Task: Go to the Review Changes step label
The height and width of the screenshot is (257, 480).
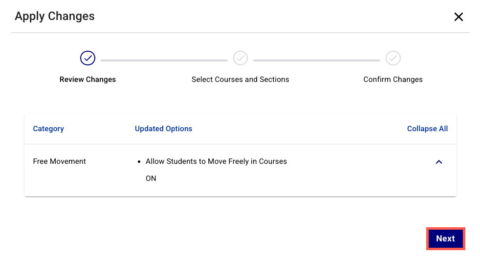Action: tap(87, 79)
